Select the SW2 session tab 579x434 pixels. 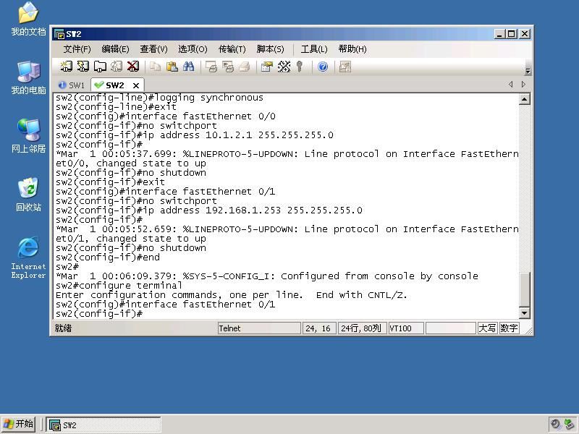pyautogui.click(x=114, y=85)
